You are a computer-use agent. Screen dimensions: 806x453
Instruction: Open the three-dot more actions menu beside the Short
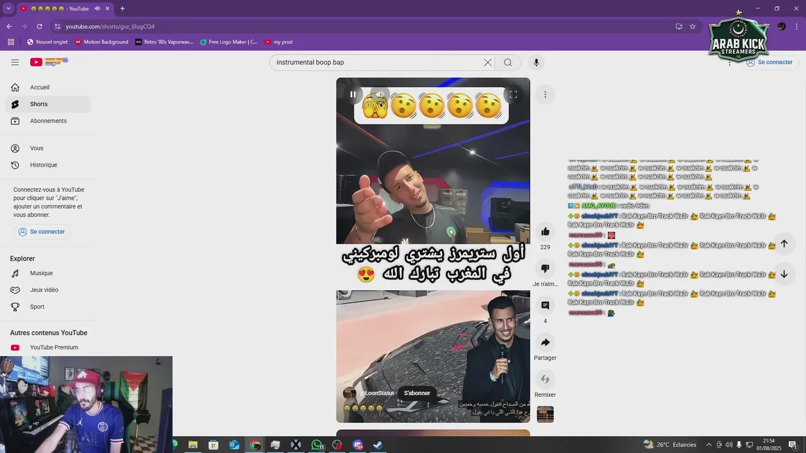545,94
